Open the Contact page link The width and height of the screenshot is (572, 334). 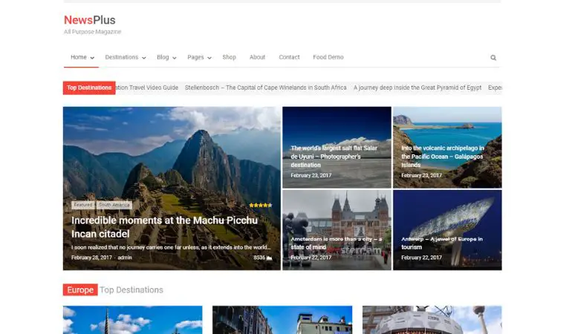point(289,57)
